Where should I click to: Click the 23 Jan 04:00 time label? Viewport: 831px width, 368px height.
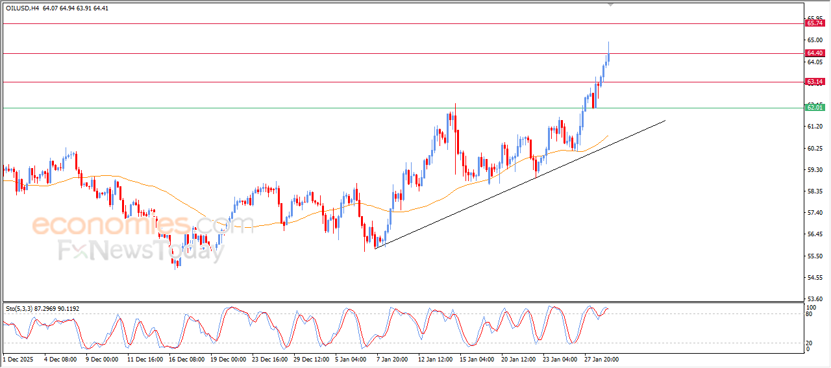click(x=561, y=359)
